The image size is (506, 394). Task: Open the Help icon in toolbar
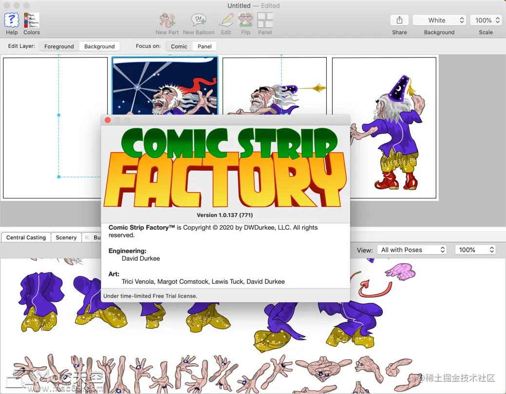pos(12,20)
